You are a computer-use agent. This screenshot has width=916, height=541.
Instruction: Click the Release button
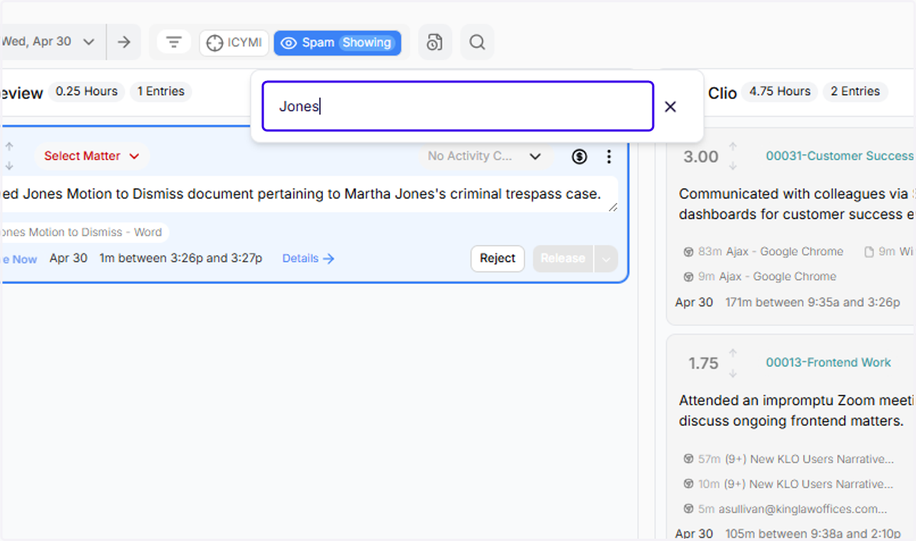(563, 258)
